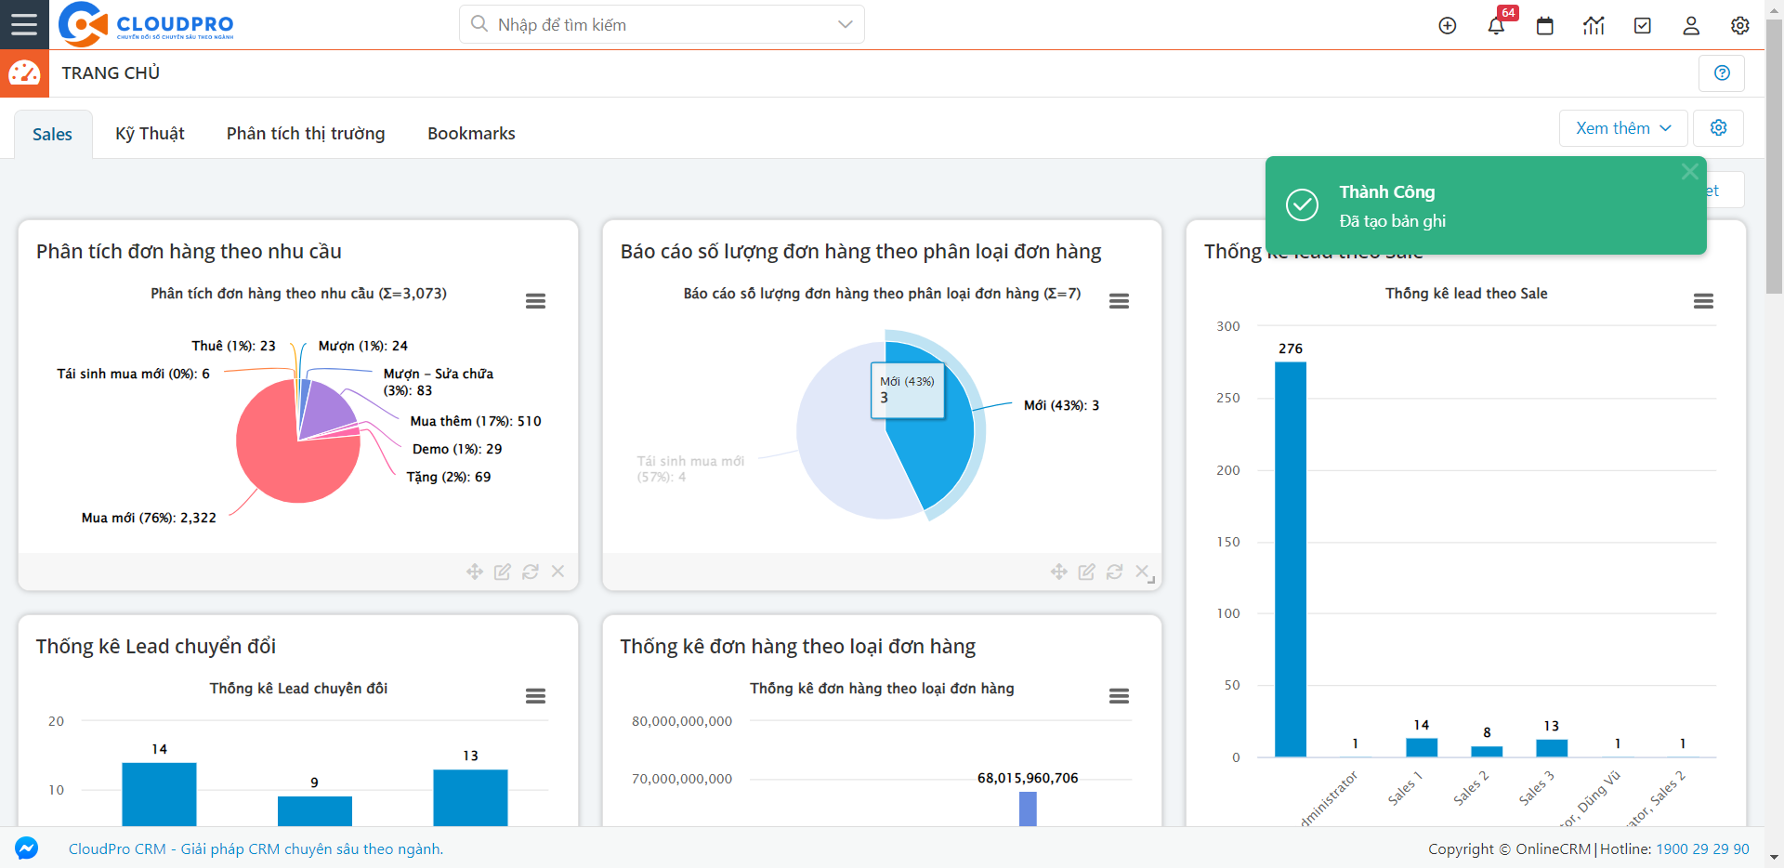Click the TRANG CHỦ page title

[111, 73]
